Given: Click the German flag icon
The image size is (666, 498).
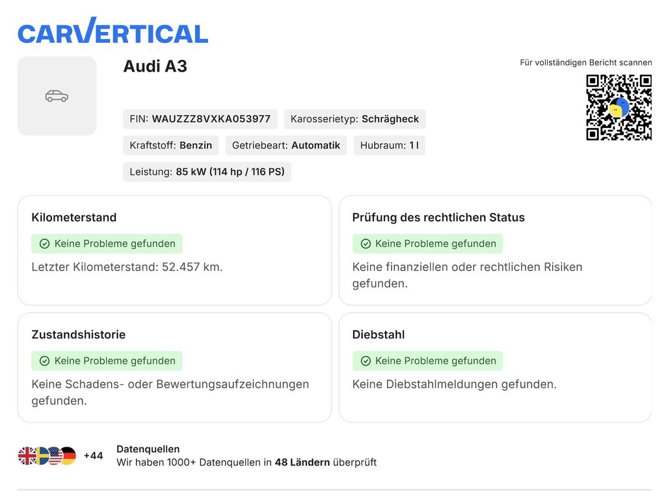Looking at the screenshot, I should 68,456.
